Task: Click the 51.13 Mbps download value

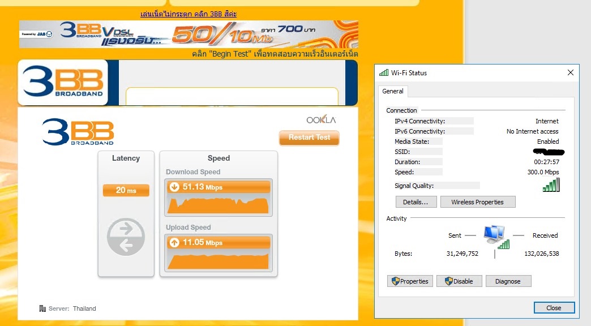Action: (203, 187)
